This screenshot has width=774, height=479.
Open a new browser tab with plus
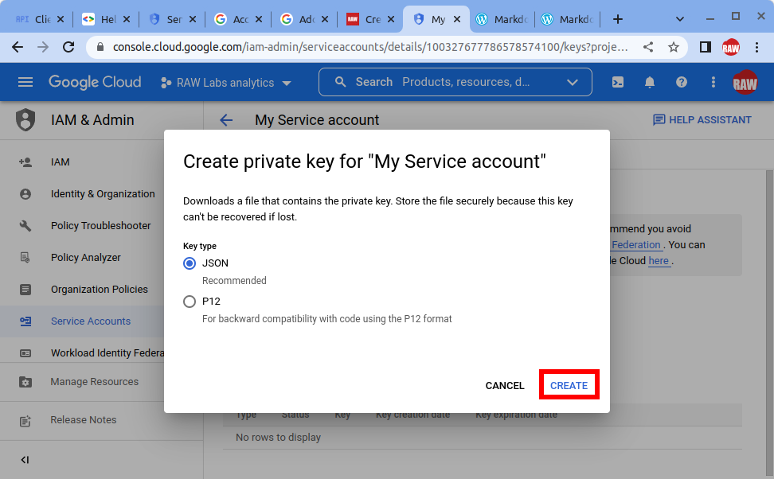click(x=617, y=19)
